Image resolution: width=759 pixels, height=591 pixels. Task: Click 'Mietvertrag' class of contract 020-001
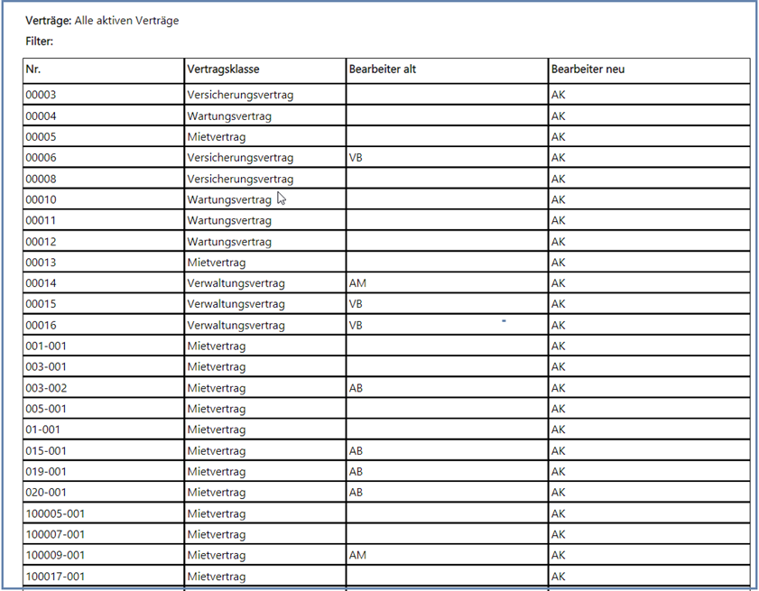click(x=217, y=493)
